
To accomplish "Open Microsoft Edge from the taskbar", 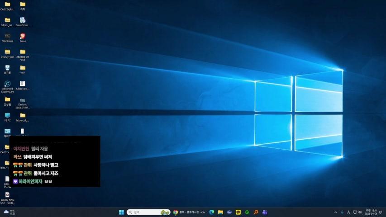I will [x=212, y=212].
